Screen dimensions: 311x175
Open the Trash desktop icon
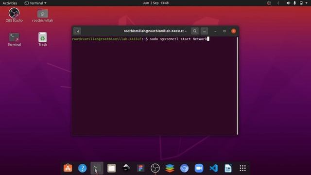42,39
